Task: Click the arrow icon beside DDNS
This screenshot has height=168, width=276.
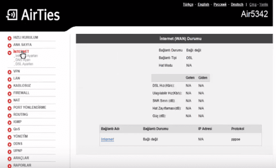Action: coord(10,144)
